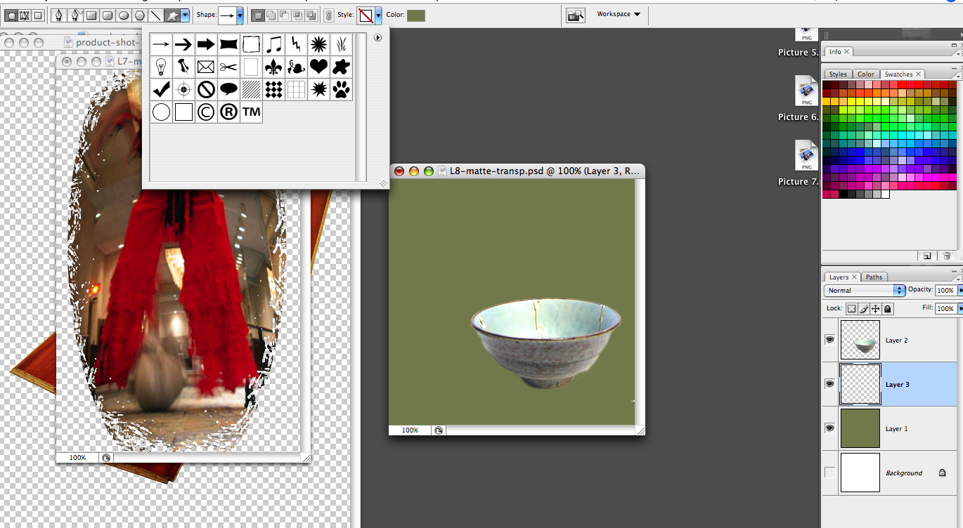The width and height of the screenshot is (963, 528).
Task: Pick the heart custom shape
Action: click(x=318, y=67)
